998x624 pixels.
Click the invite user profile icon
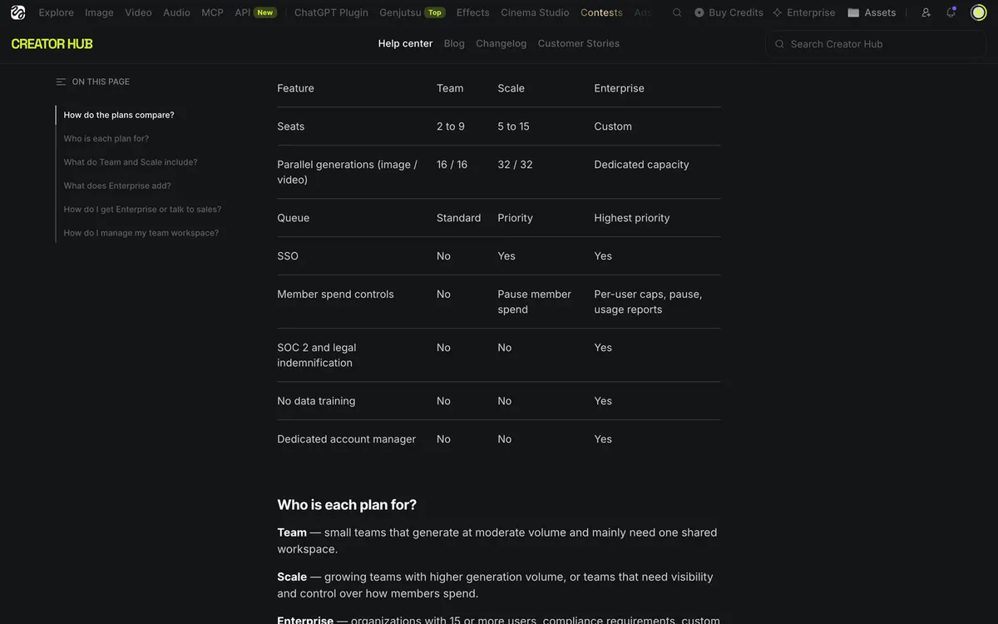coord(926,12)
